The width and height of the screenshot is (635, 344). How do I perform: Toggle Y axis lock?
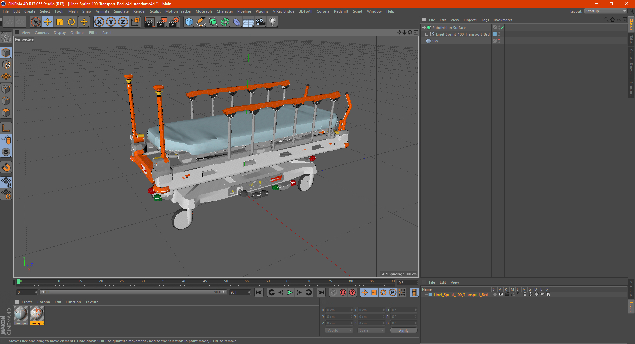coord(111,22)
